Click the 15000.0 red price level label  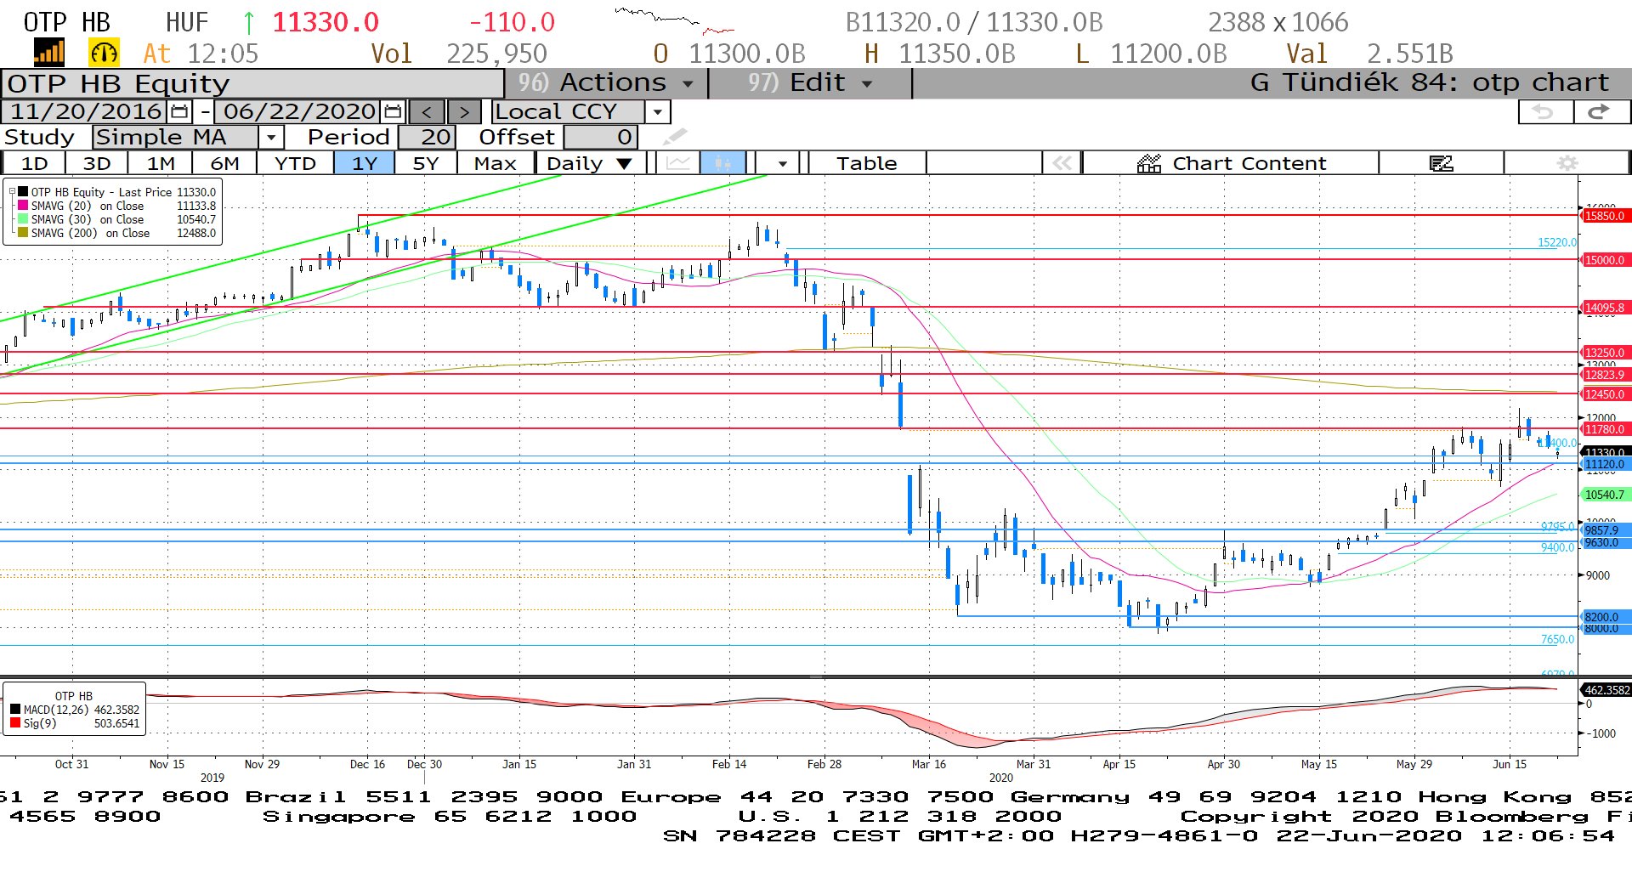coord(1605,260)
